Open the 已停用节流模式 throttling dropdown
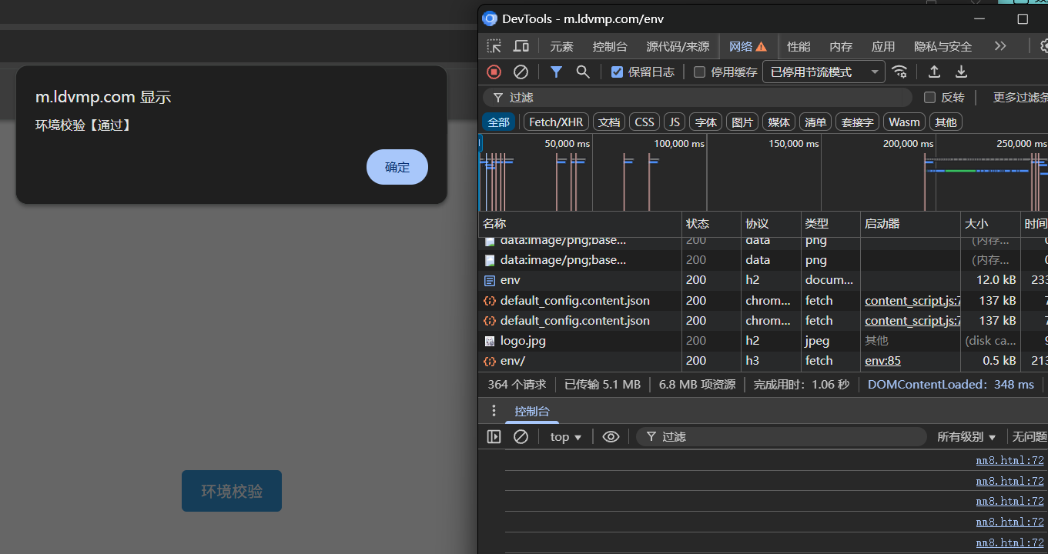Viewport: 1048px width, 554px height. coord(823,72)
